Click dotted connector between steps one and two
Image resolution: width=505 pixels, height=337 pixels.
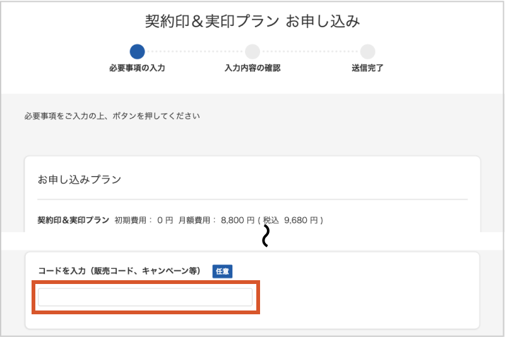click(x=194, y=51)
